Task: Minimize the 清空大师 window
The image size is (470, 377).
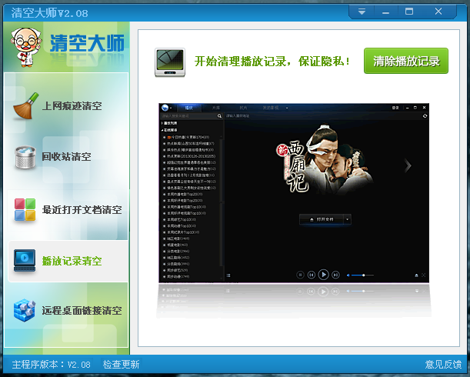Action: click(x=386, y=12)
